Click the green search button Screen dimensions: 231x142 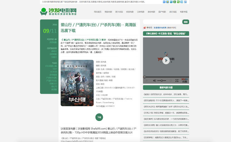coord(185,22)
